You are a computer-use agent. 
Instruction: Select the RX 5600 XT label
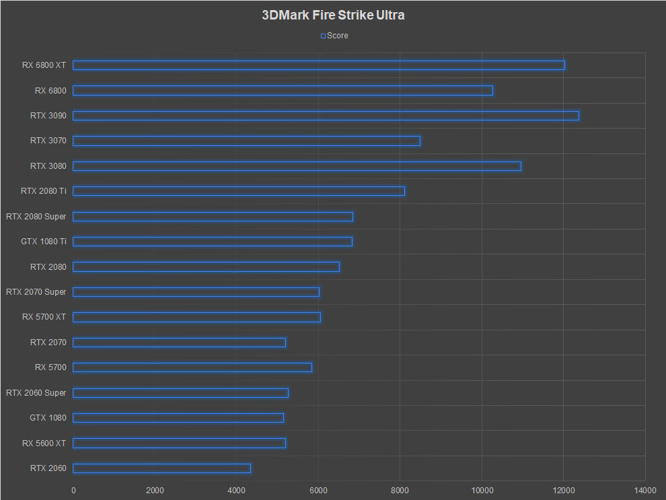[44, 443]
